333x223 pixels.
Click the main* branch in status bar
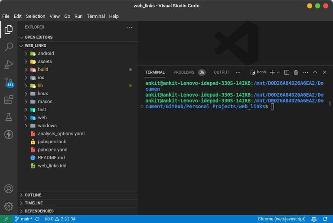[x=23, y=219]
